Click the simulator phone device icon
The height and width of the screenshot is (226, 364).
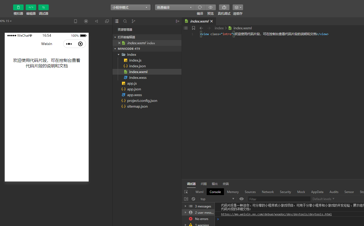coord(76,21)
